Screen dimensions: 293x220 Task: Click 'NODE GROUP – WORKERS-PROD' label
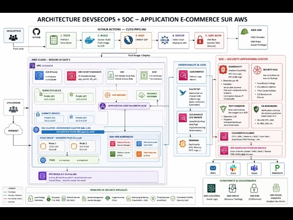click(61, 138)
